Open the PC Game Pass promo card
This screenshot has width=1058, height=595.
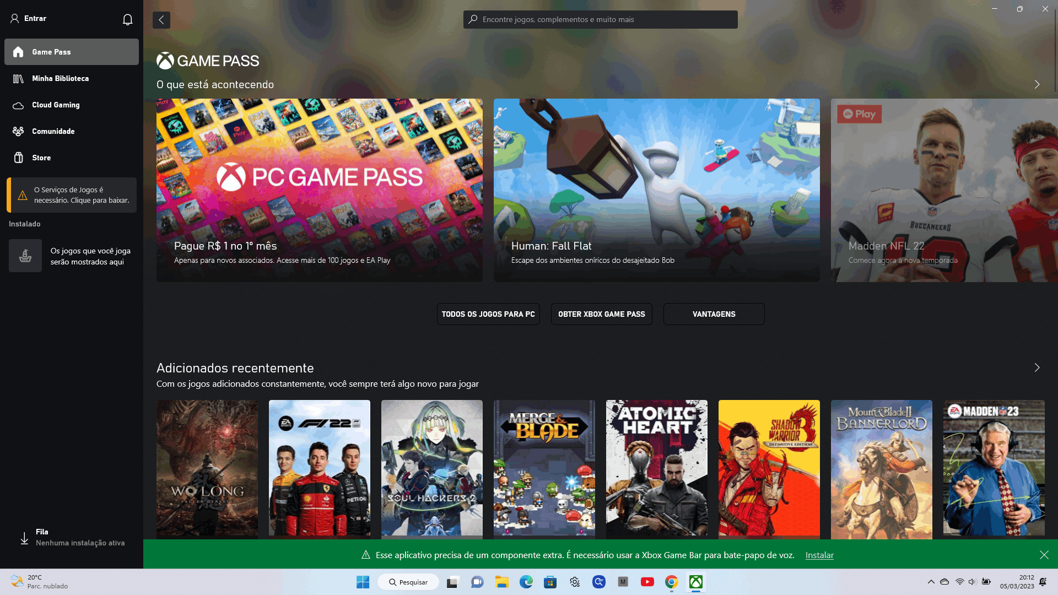tap(320, 190)
